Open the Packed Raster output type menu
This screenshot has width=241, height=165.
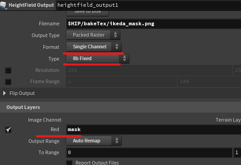pos(93,35)
